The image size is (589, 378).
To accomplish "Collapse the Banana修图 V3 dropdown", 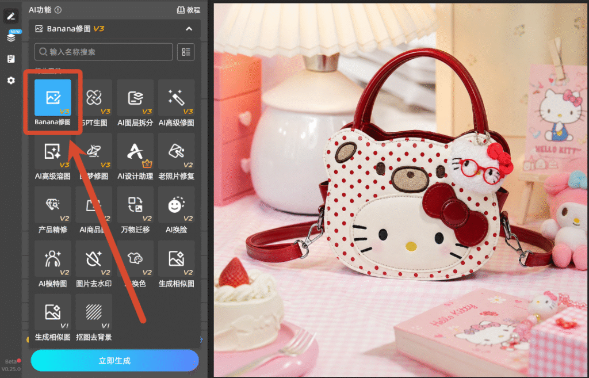I will pos(189,29).
